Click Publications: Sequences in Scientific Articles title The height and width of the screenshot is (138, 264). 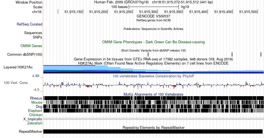(153, 29)
